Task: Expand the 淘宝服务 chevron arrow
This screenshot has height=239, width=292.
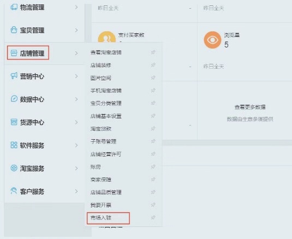Action: coord(76,168)
